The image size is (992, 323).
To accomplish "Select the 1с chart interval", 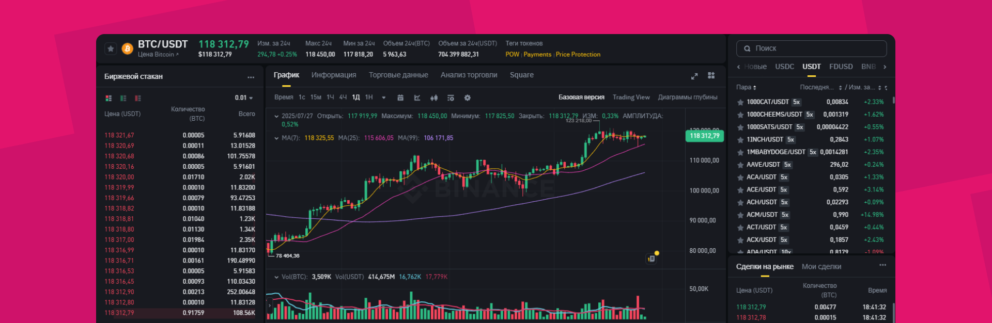I will tap(302, 97).
